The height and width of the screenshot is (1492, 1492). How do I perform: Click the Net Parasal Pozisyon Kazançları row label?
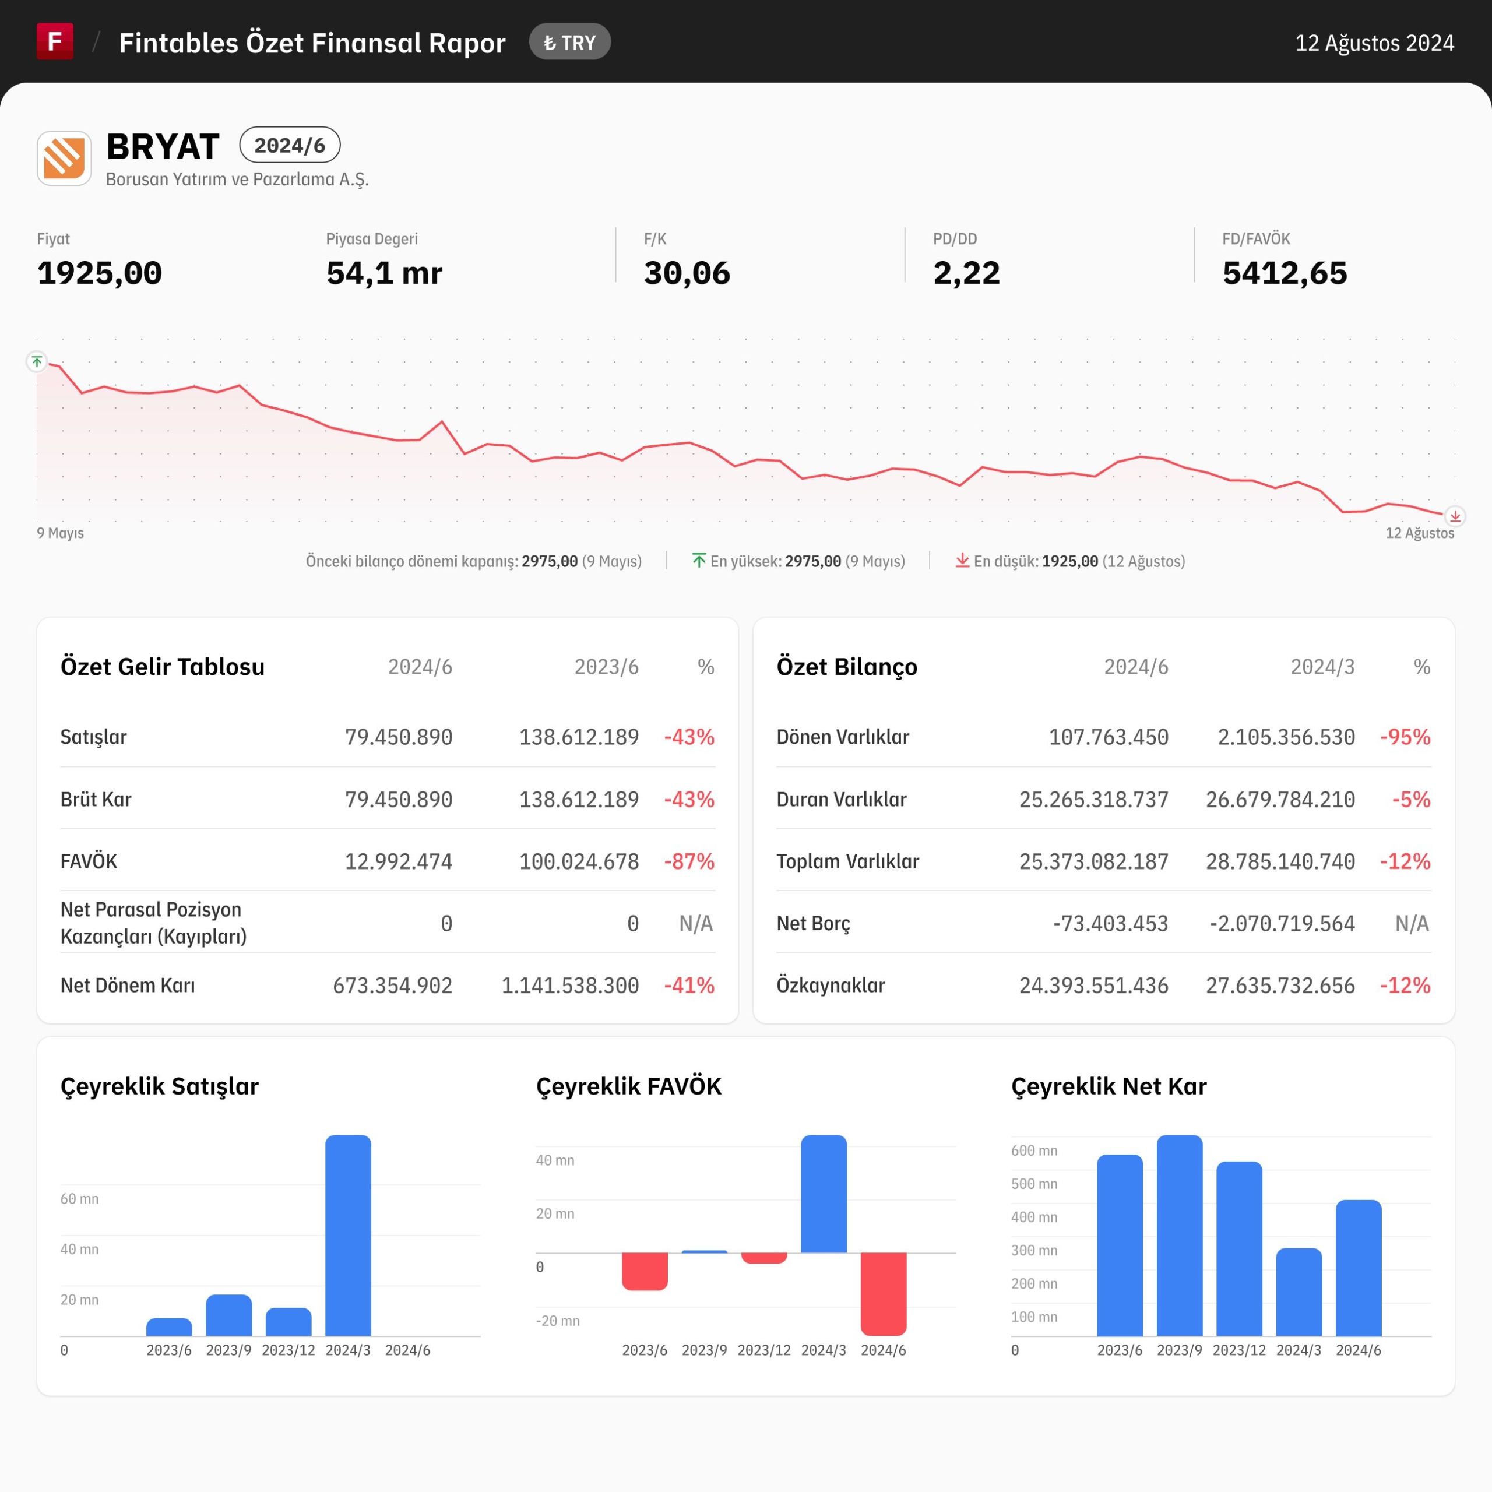154,923
